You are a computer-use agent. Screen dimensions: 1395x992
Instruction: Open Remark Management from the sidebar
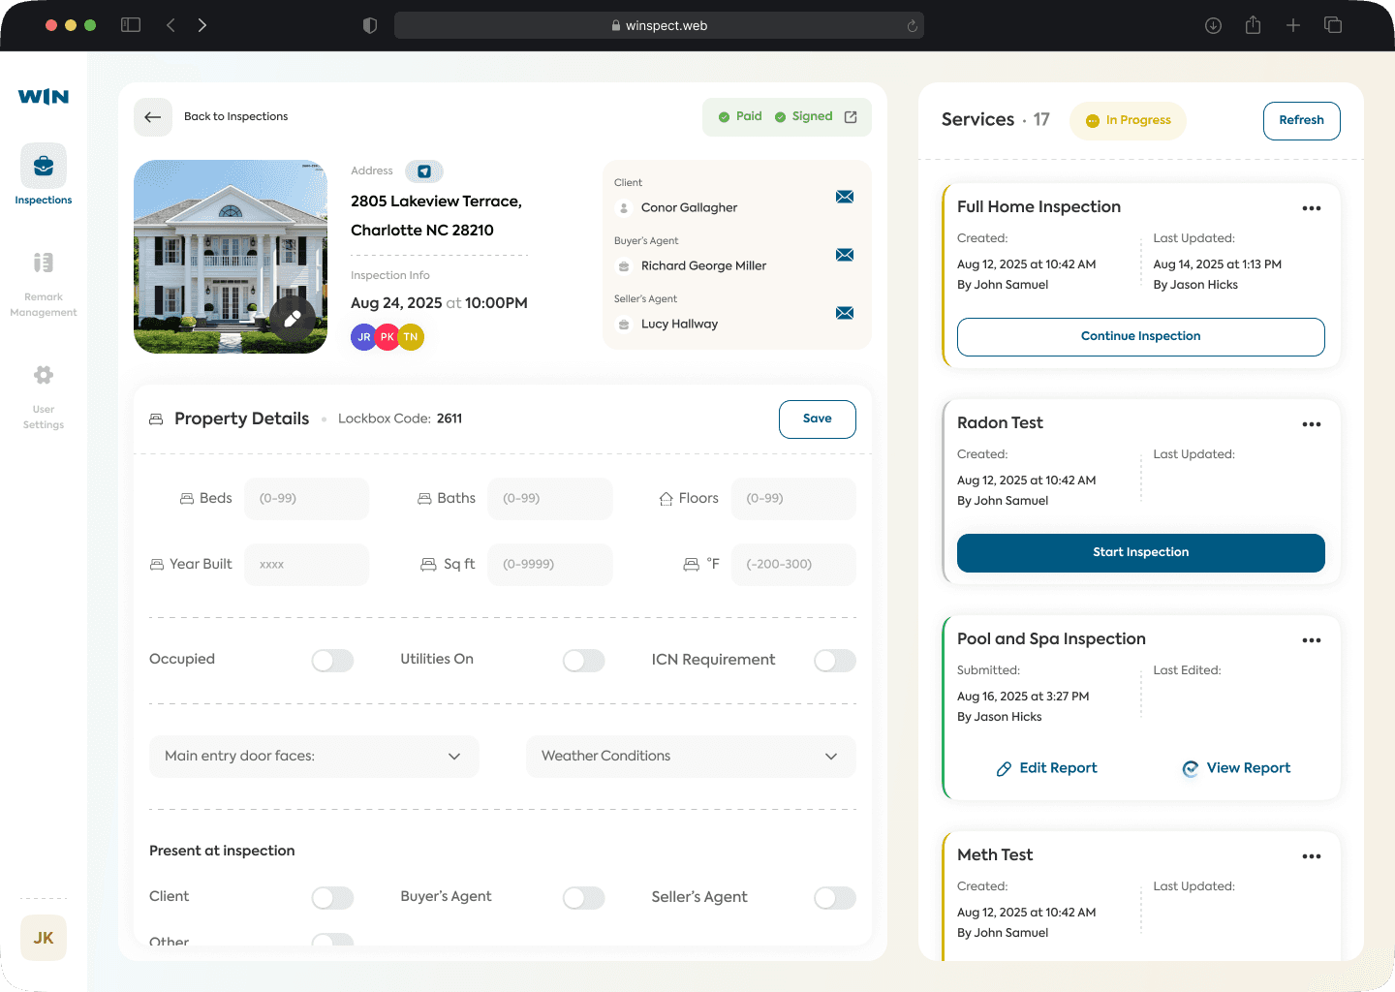pos(44,285)
